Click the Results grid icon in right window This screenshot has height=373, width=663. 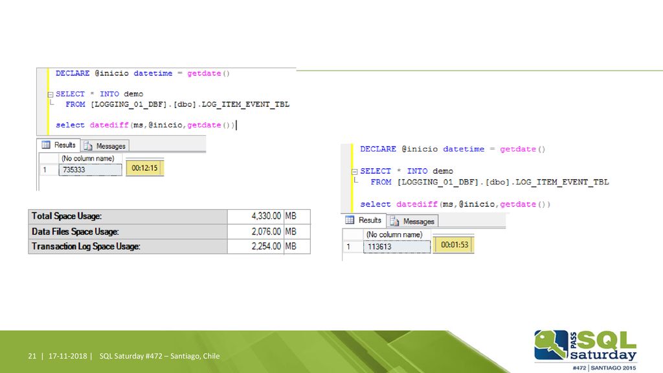(x=350, y=220)
